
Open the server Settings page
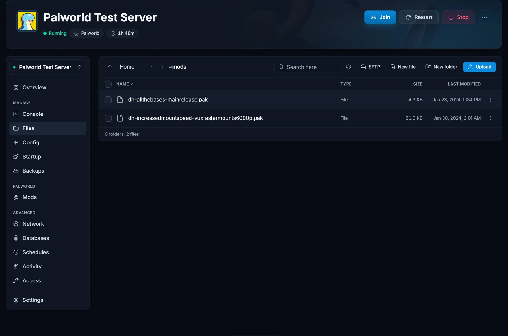tap(48, 300)
